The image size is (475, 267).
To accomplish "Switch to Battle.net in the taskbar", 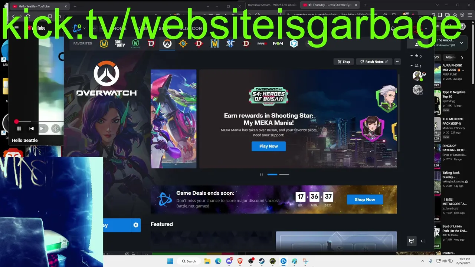I will click(x=284, y=261).
